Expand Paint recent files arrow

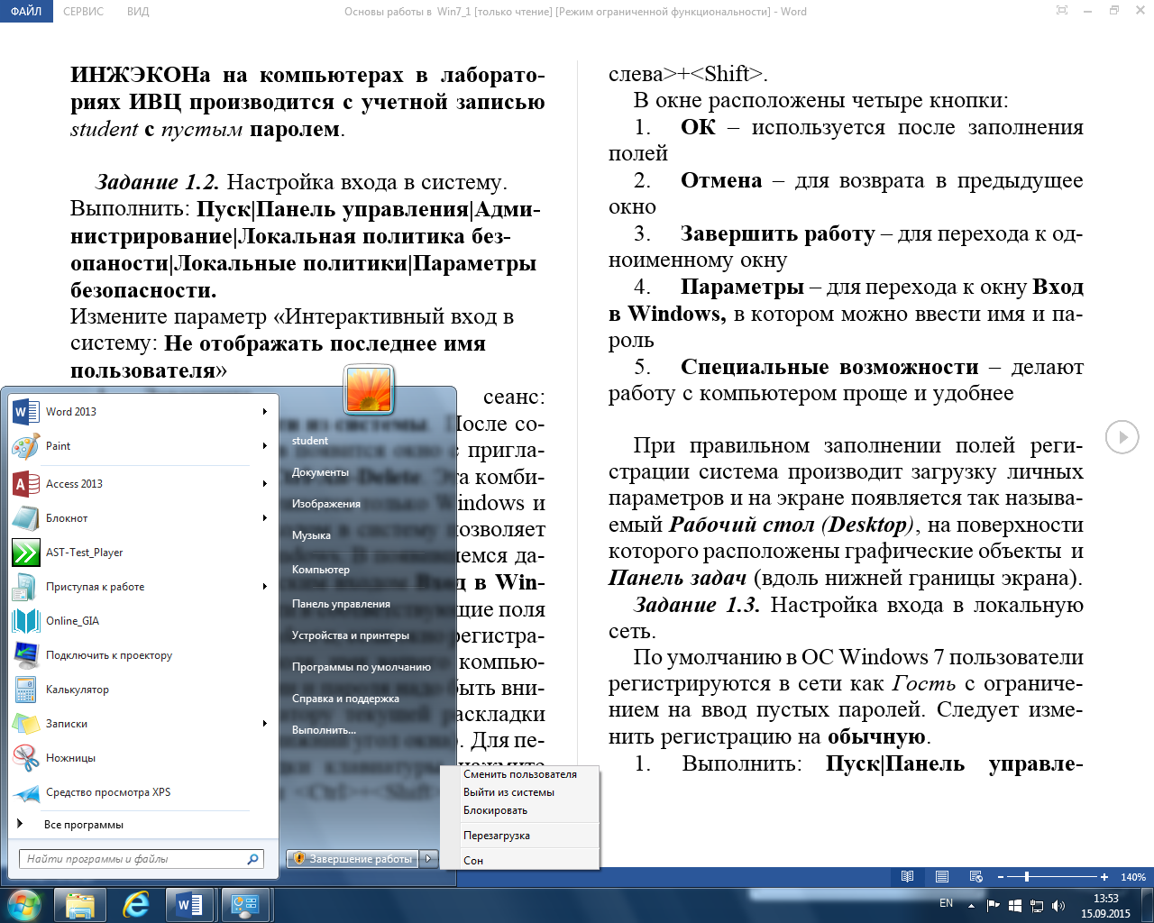(264, 446)
